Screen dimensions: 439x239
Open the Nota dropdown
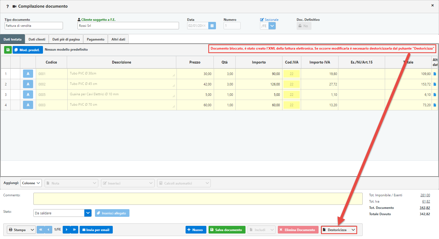(71, 183)
